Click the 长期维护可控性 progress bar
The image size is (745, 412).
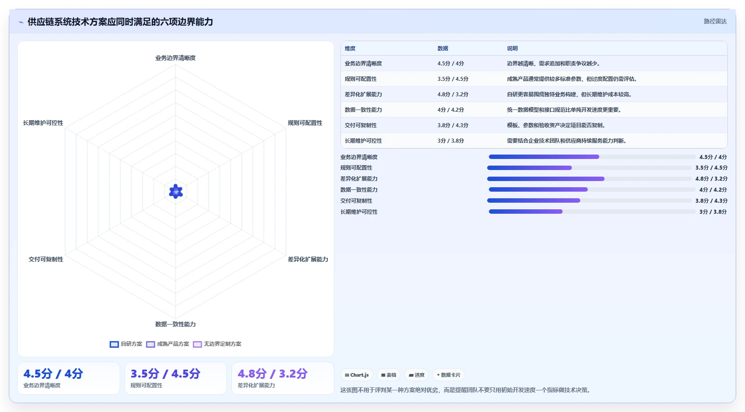[x=592, y=212]
